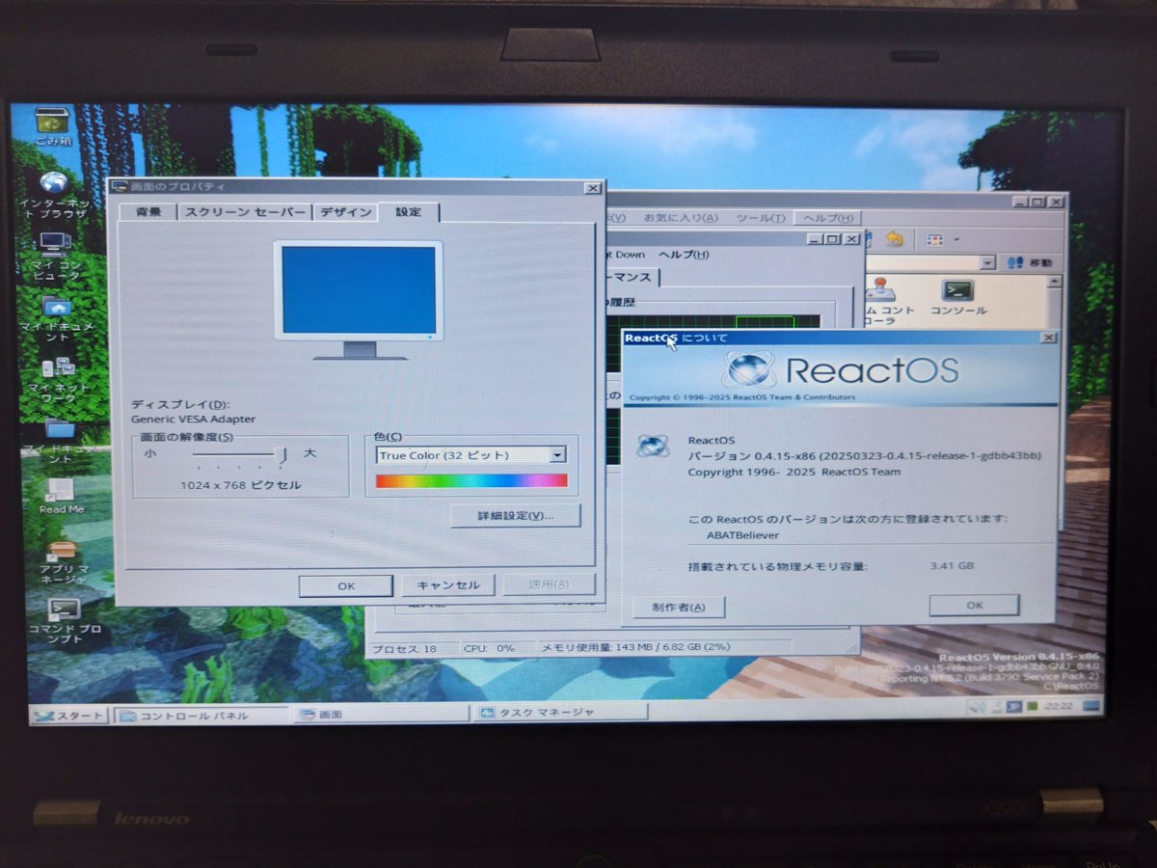Click キャンセル in display properties
The height and width of the screenshot is (868, 1157).
tap(447, 584)
